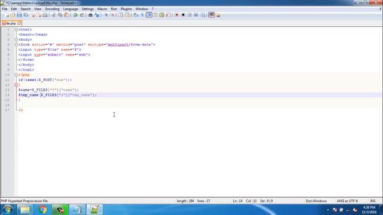Image resolution: width=383 pixels, height=215 pixels.
Task: Open the Plugins menu
Action: (126, 9)
